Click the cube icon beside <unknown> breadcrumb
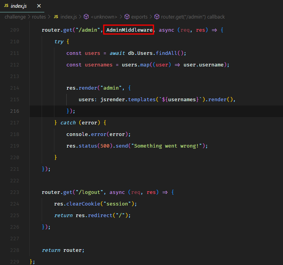 (x=86, y=17)
